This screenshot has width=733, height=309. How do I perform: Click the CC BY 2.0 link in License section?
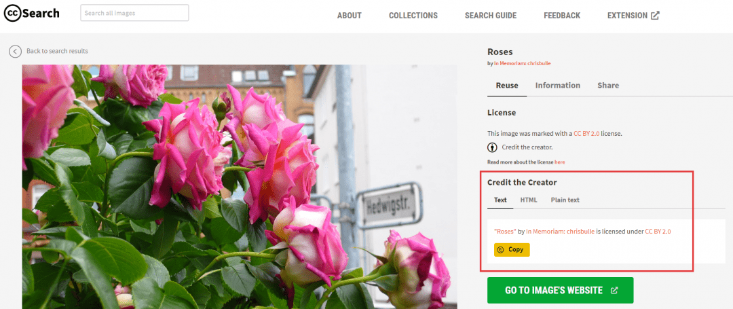pos(586,133)
